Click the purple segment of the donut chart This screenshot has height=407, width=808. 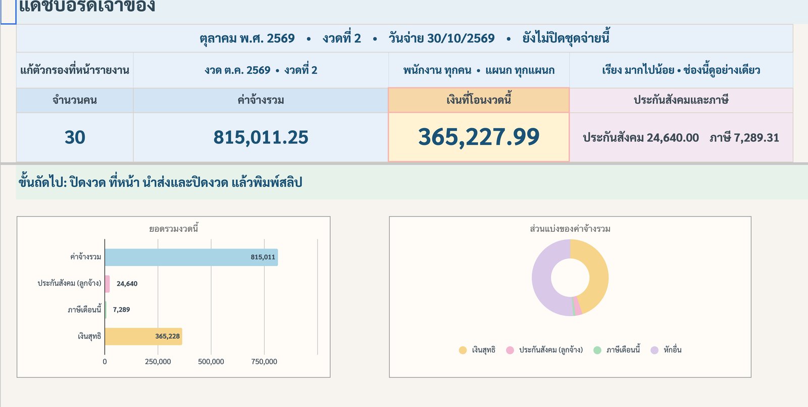pos(542,278)
